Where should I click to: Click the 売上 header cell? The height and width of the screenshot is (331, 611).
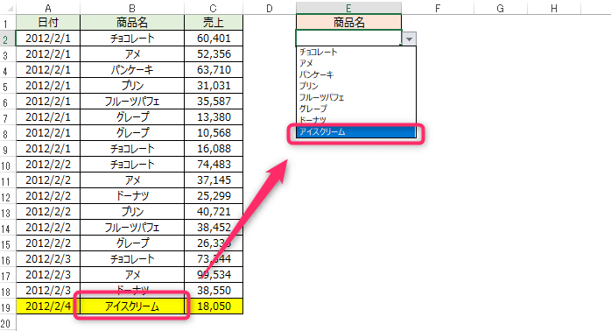(x=213, y=23)
